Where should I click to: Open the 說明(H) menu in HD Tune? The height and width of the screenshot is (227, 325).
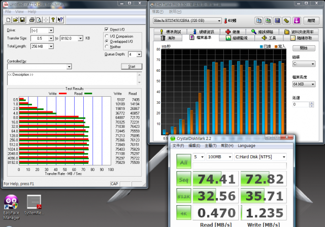click(175, 12)
